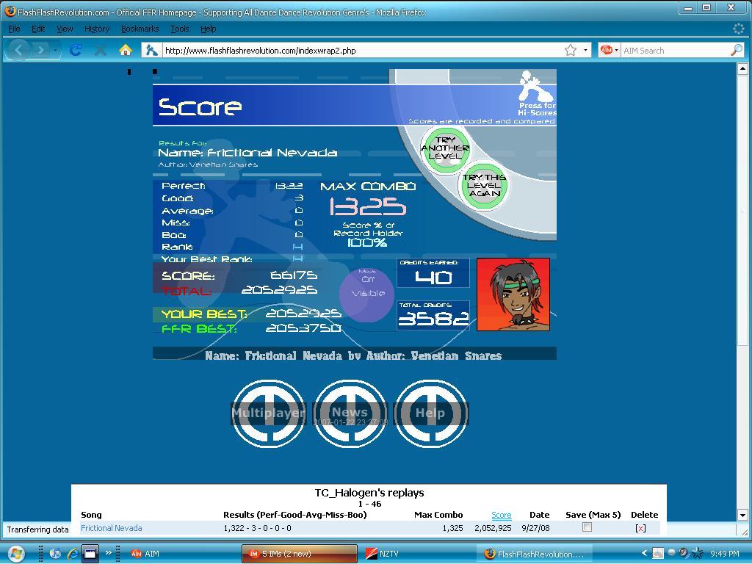Click the AIM Search input field

point(675,51)
